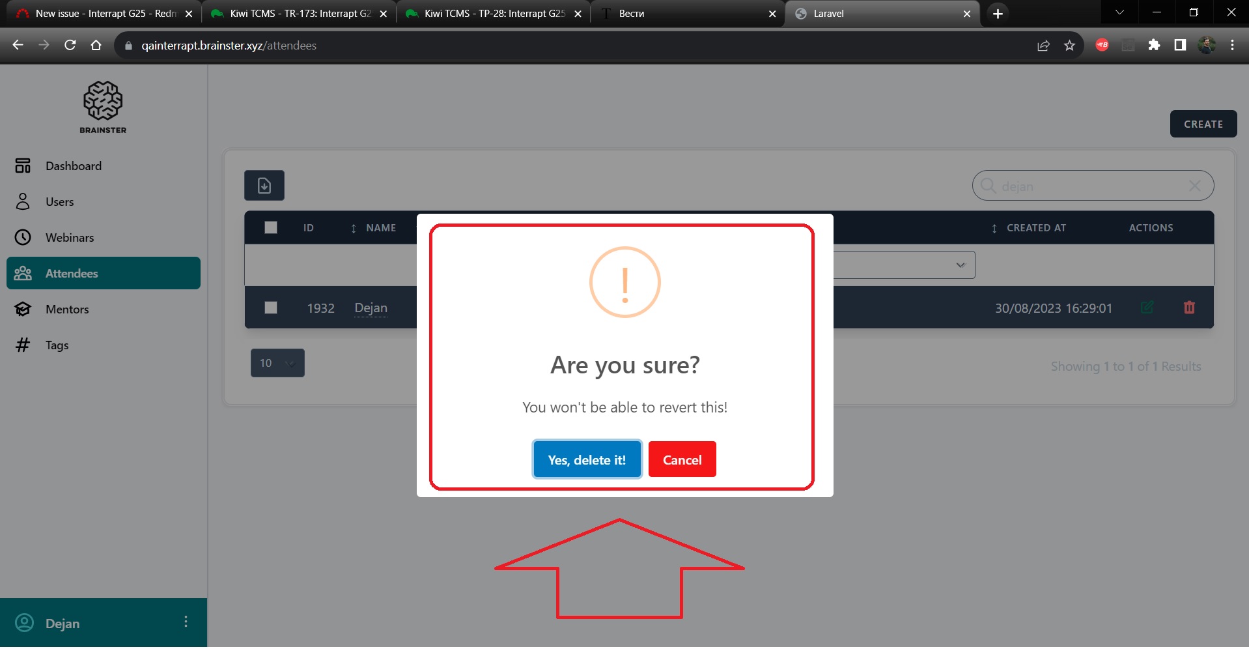Go to Mentors in the sidebar

click(67, 310)
